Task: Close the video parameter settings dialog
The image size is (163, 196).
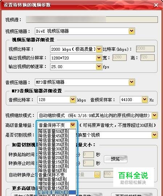Action: tap(156, 5)
